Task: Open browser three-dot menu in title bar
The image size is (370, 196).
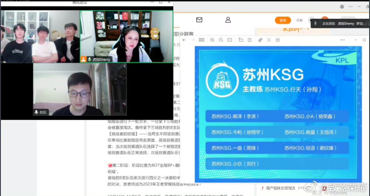Action: (351, 7)
